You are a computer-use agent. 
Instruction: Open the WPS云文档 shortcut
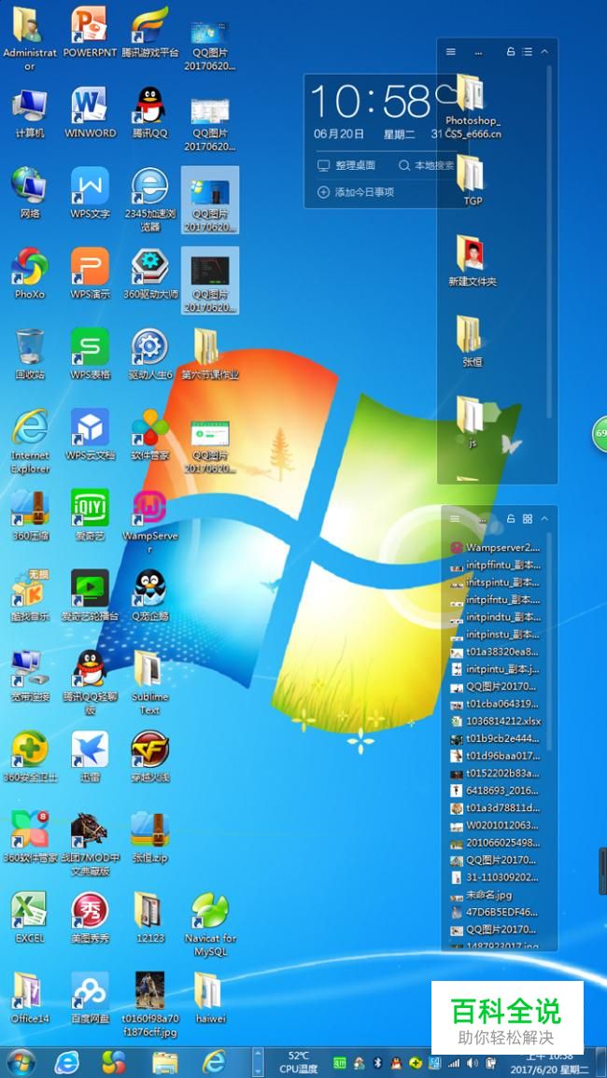[x=91, y=435]
